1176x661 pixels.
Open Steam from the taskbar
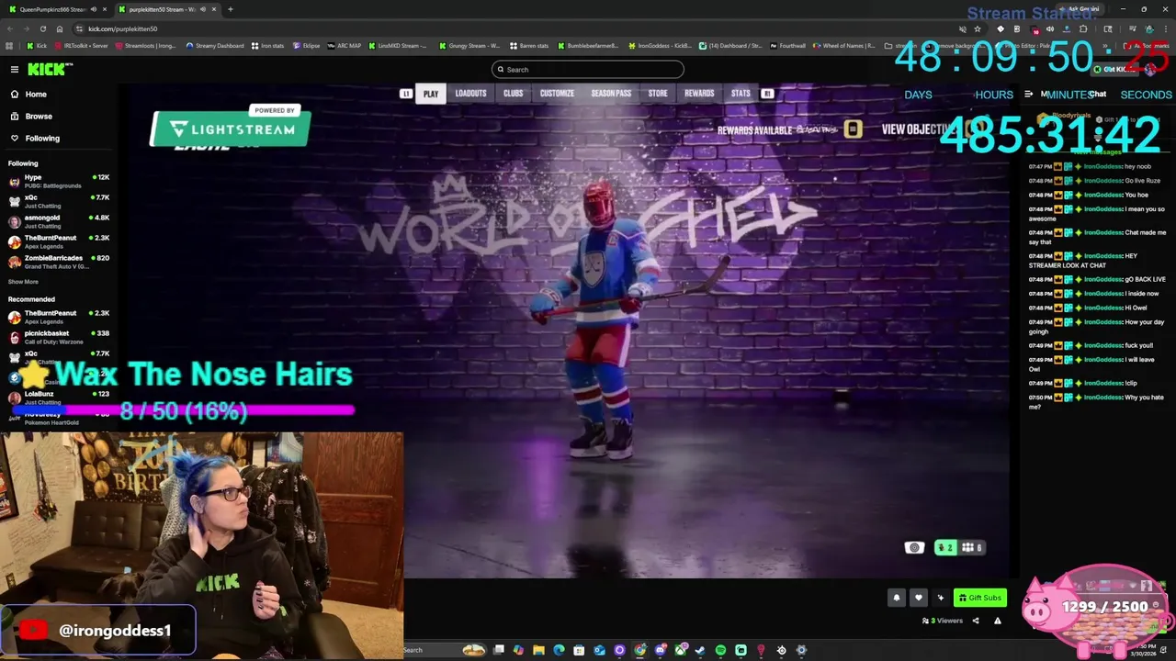(x=699, y=650)
